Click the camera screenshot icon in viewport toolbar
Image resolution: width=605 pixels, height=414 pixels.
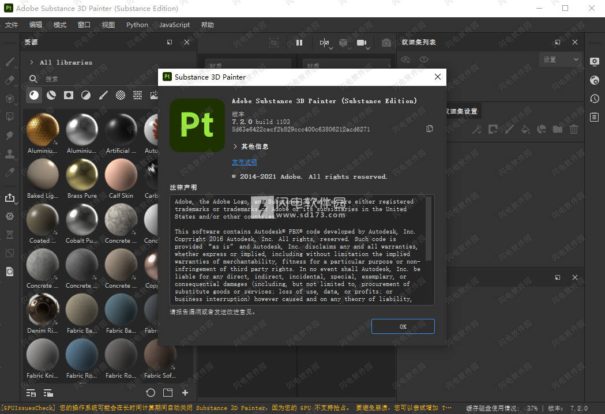386,43
